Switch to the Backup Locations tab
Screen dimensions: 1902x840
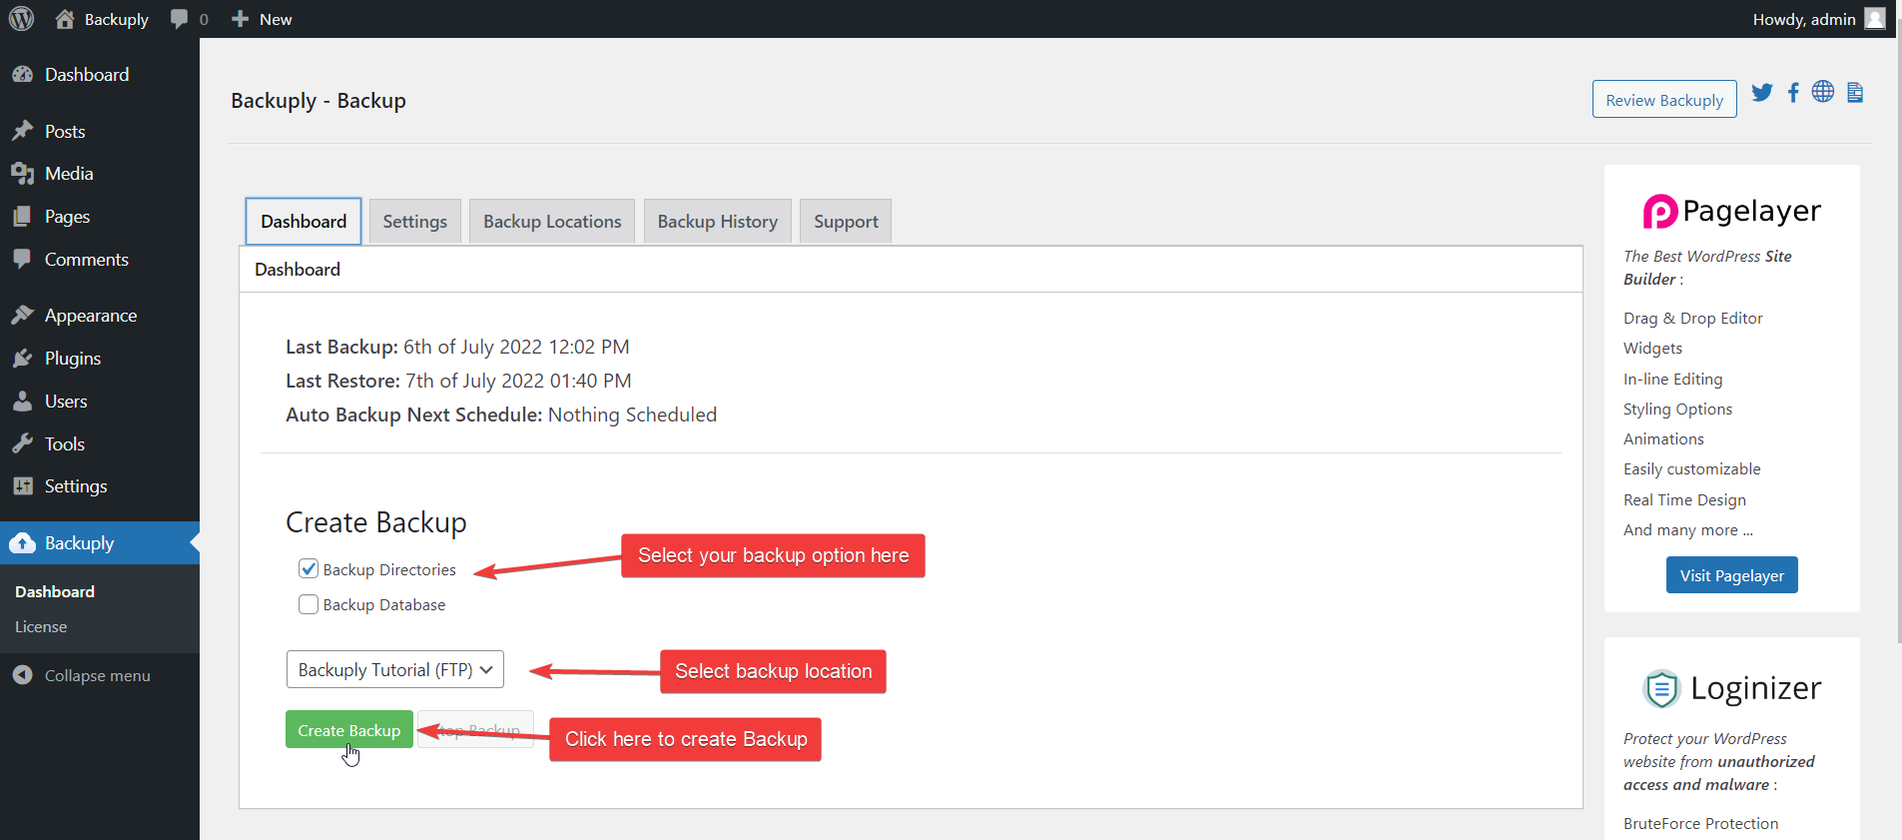click(552, 222)
